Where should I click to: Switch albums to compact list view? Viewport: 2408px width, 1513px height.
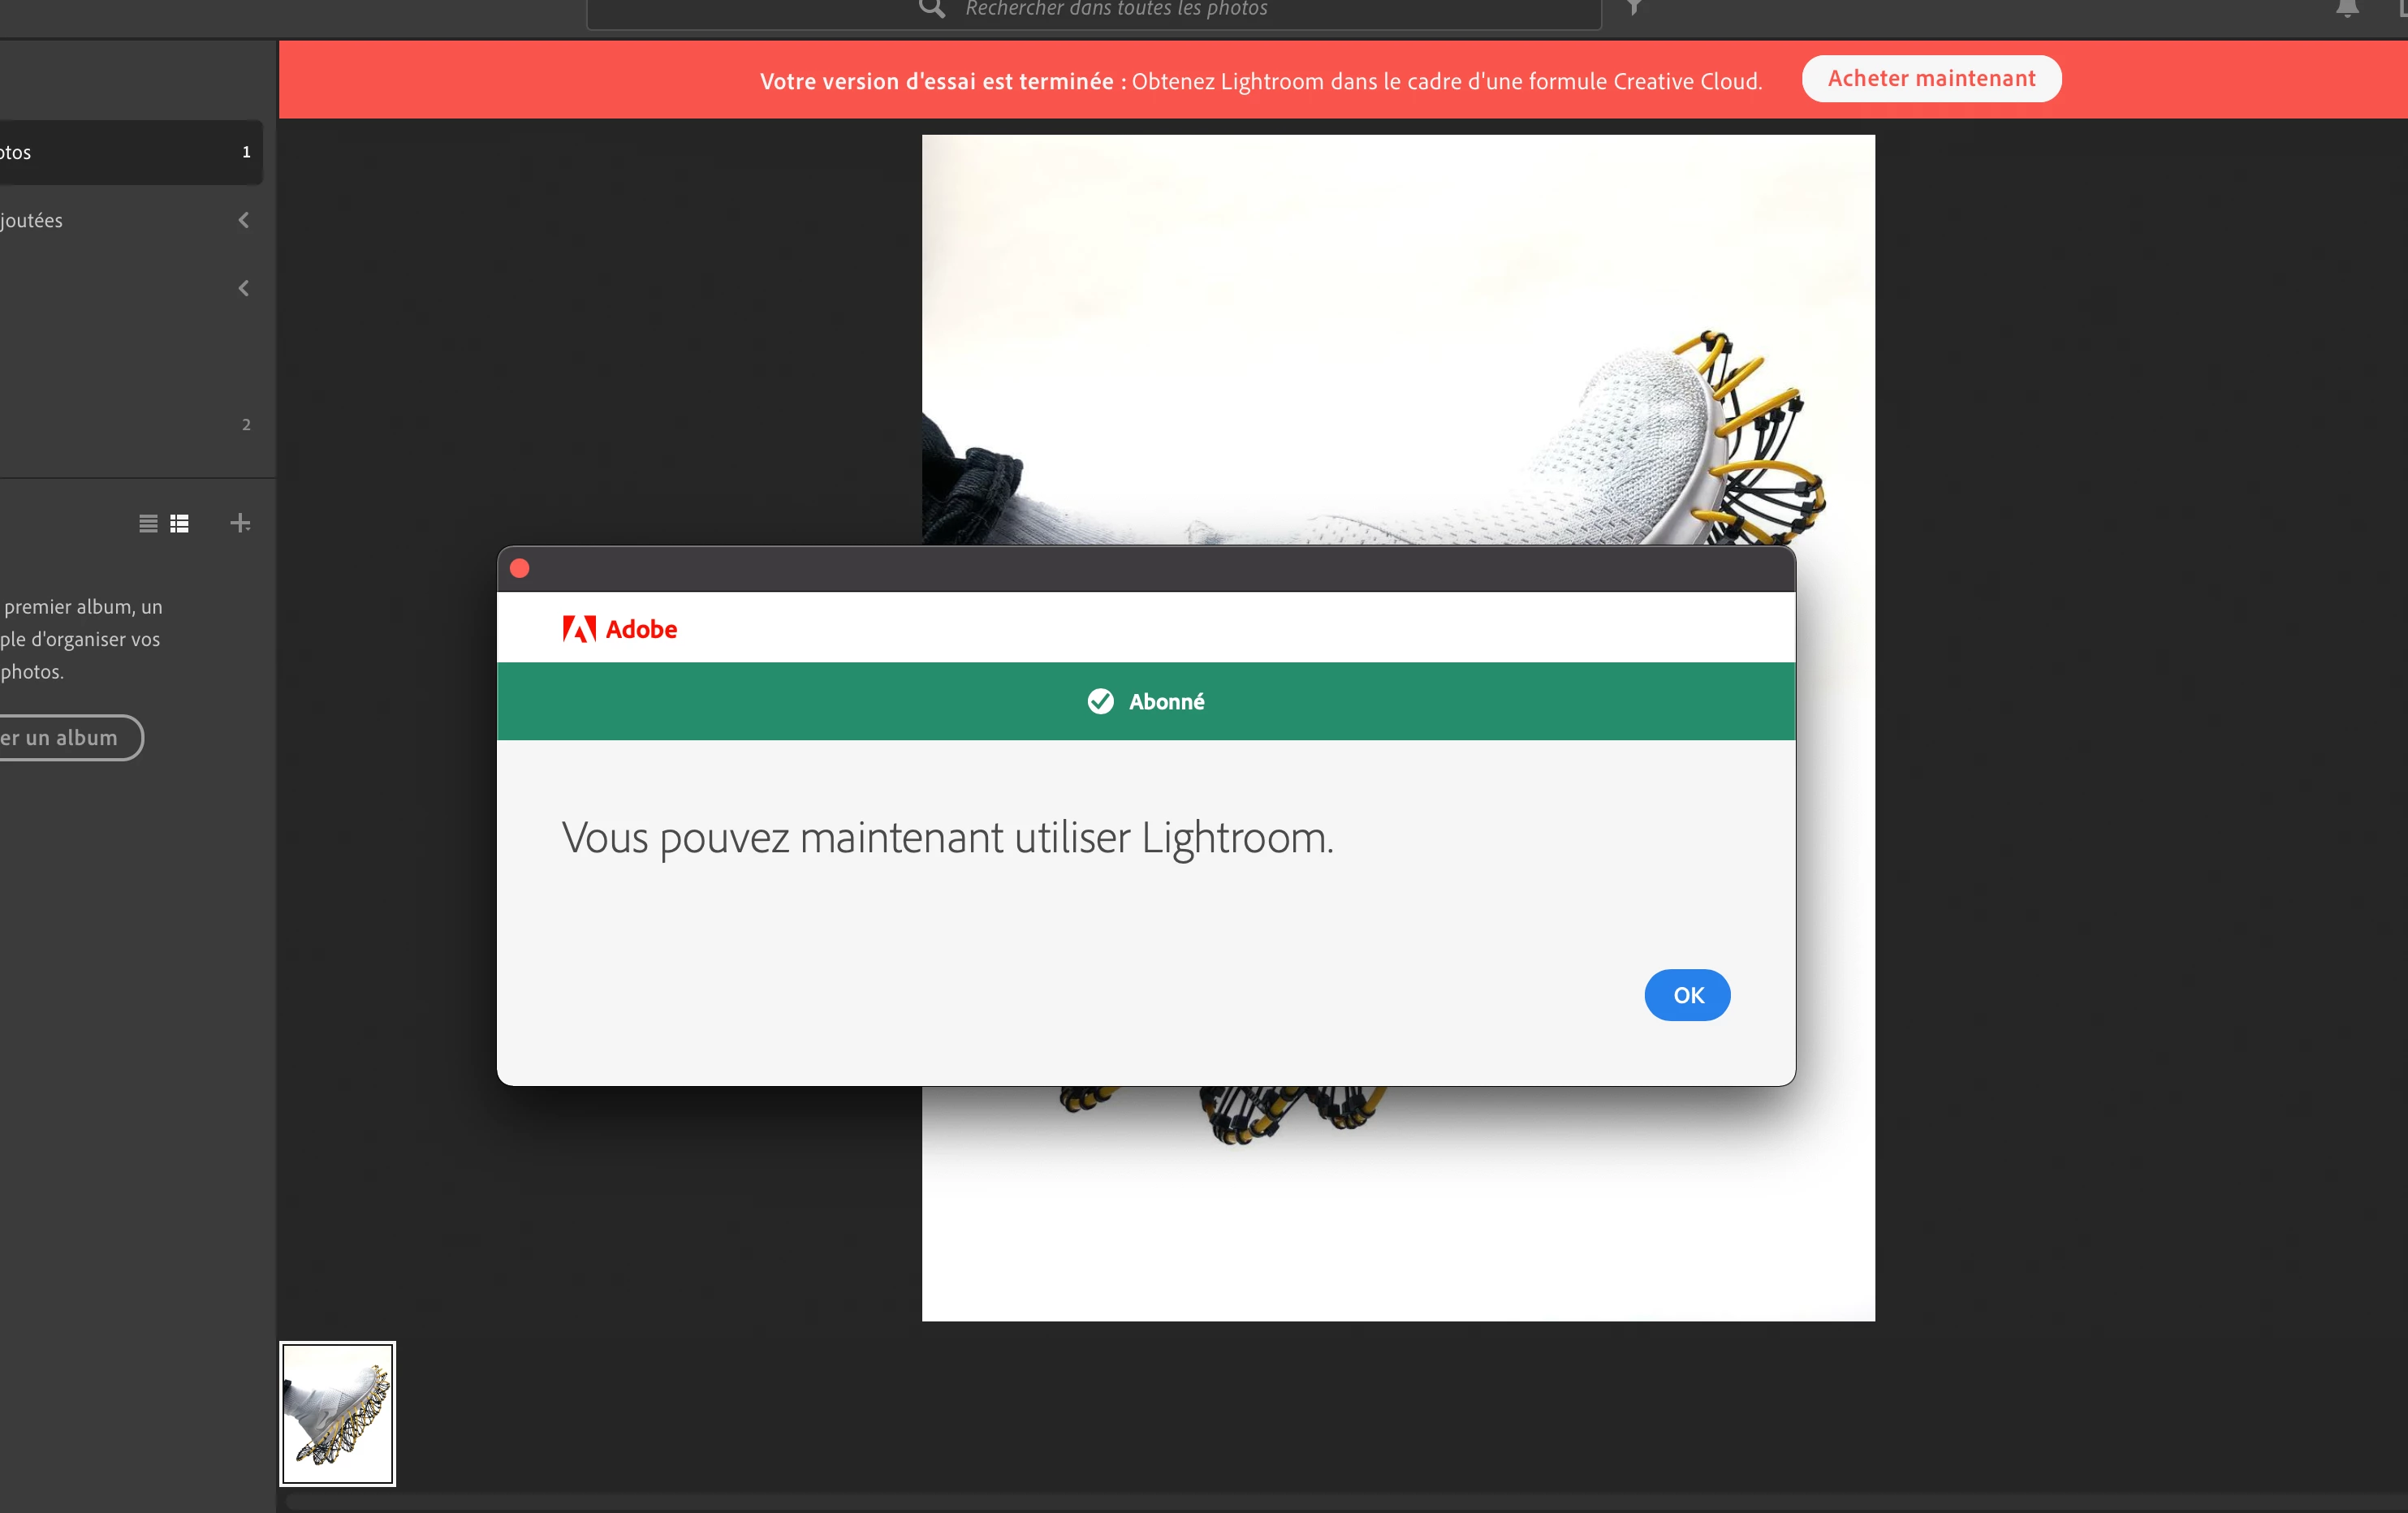point(148,523)
